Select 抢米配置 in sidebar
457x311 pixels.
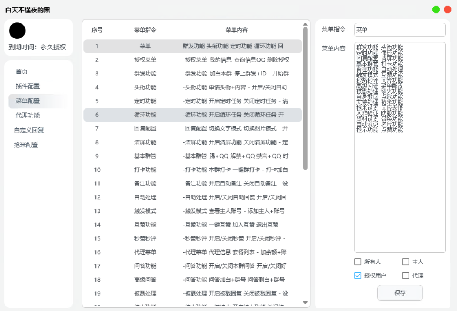26,145
